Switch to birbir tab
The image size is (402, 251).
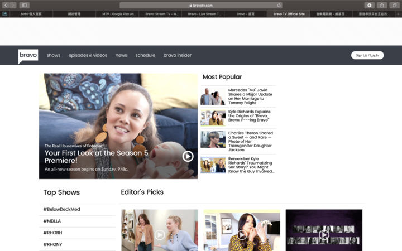coord(31,14)
